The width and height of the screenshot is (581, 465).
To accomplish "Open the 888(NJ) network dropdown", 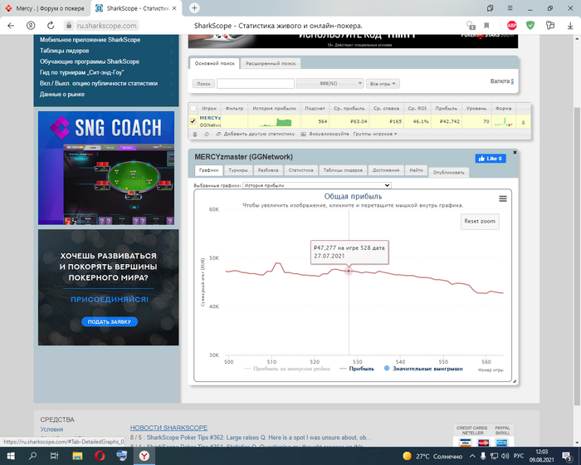I will coord(330,83).
